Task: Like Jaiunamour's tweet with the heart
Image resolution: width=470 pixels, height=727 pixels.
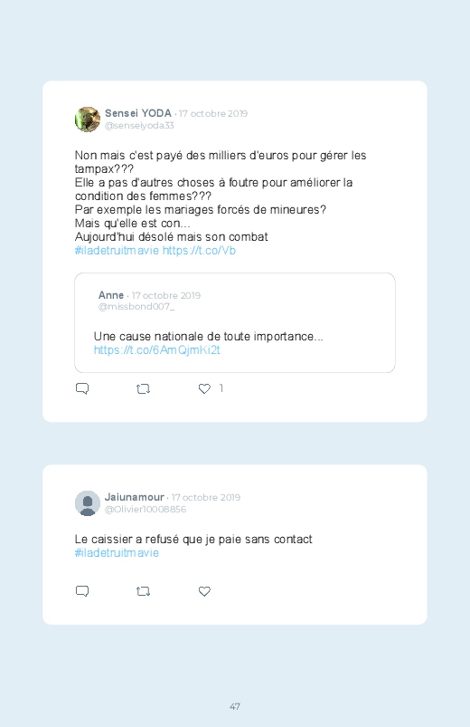Action: pos(204,591)
